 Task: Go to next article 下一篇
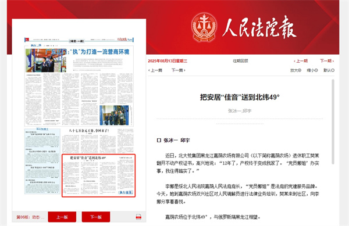pos(179,70)
